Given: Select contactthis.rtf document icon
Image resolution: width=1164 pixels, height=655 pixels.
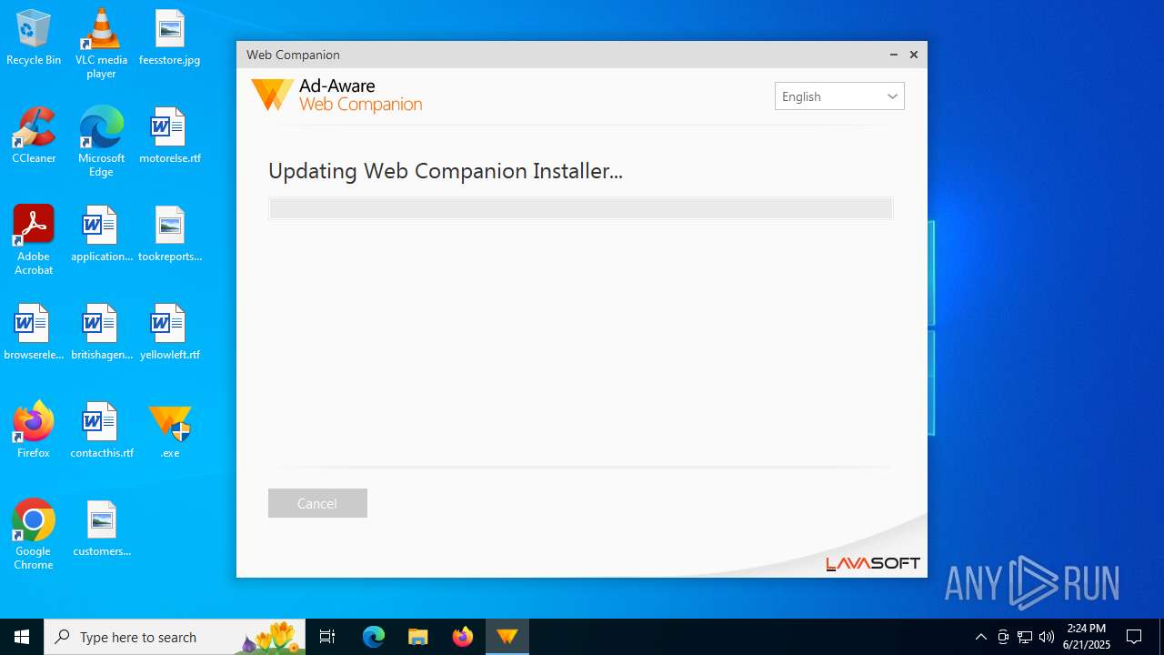Looking at the screenshot, I should (x=101, y=430).
